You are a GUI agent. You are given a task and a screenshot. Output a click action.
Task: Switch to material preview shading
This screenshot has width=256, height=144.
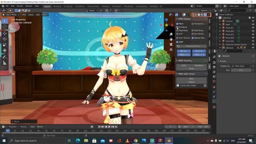[202, 15]
